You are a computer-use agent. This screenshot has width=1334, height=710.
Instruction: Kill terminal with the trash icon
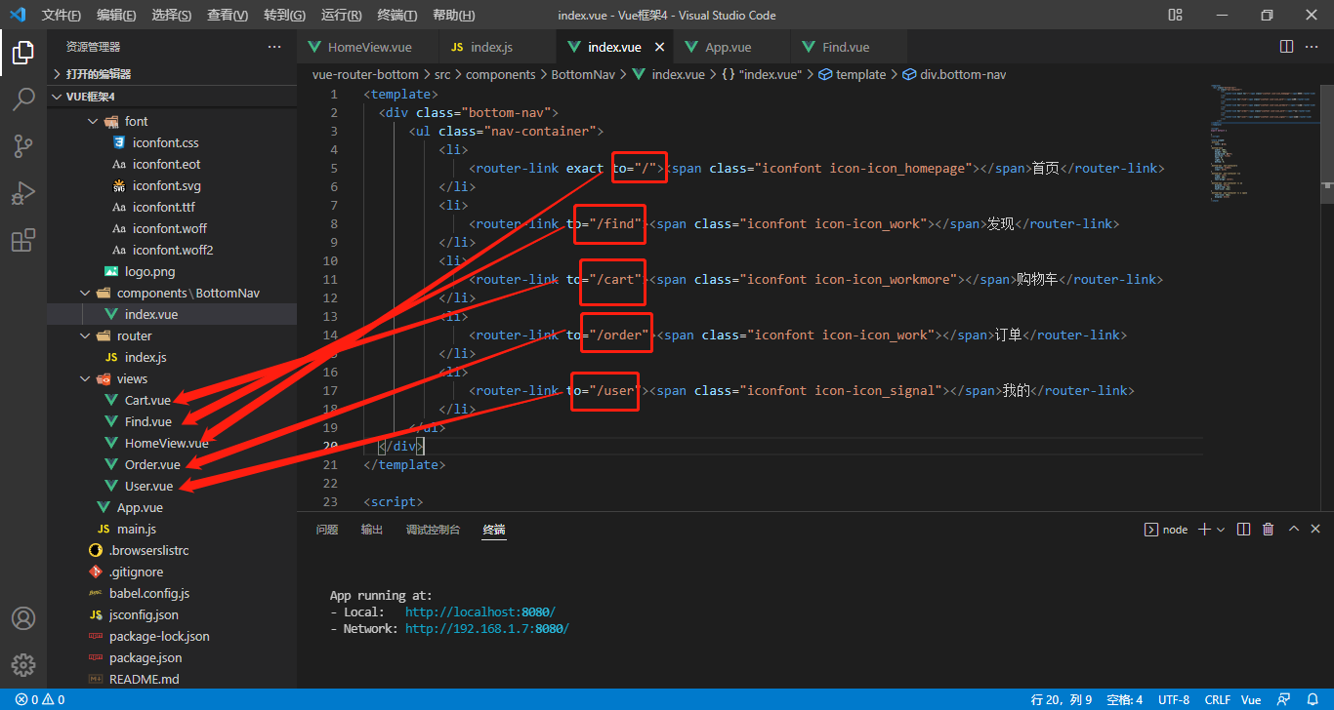click(x=1269, y=530)
